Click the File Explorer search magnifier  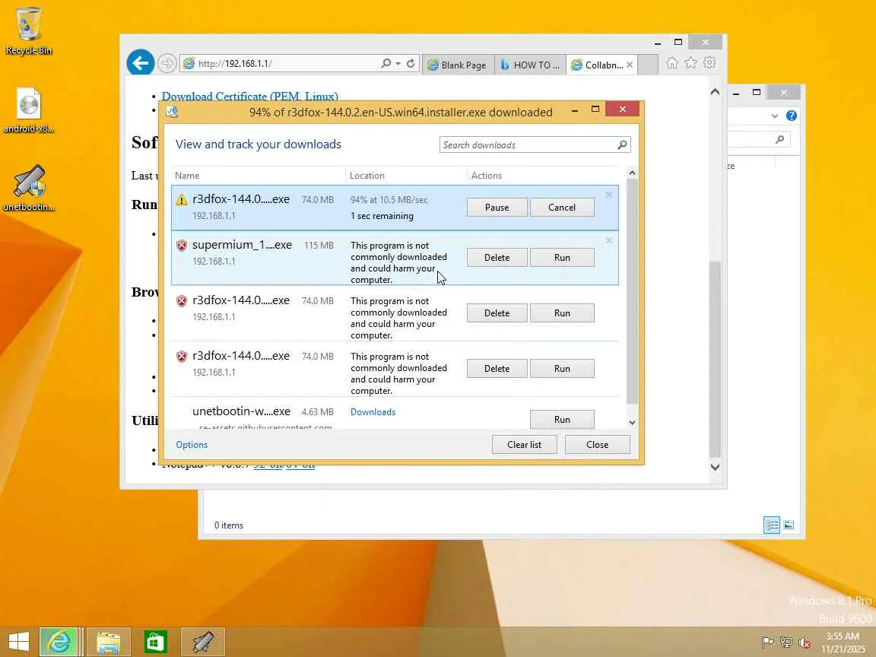[780, 139]
